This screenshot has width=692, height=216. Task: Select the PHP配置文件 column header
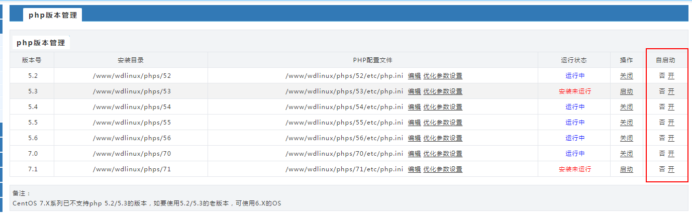(372, 60)
